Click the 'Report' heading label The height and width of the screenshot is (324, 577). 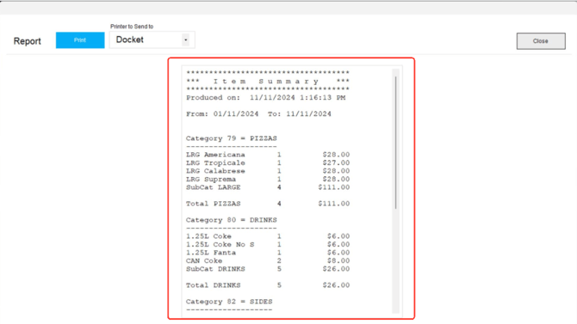tap(28, 41)
